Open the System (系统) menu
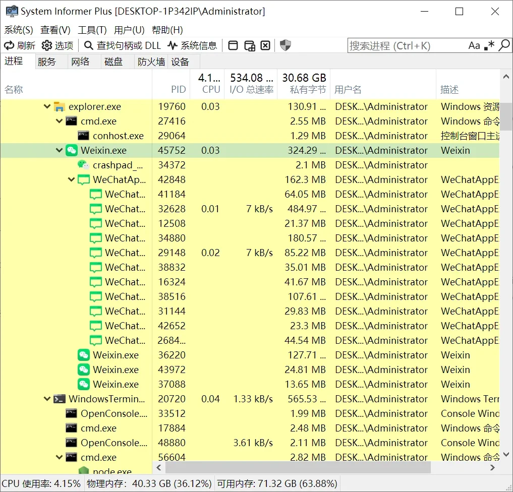Screen dimensions: 513x492 19,30
